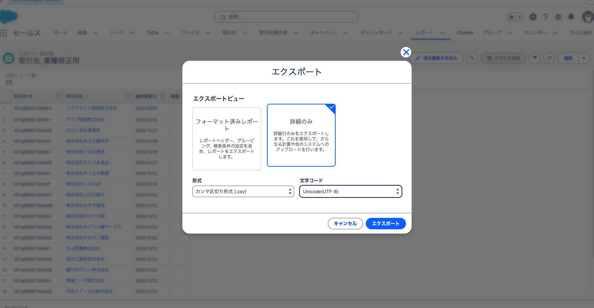Open the notifications bell icon

coord(571,17)
